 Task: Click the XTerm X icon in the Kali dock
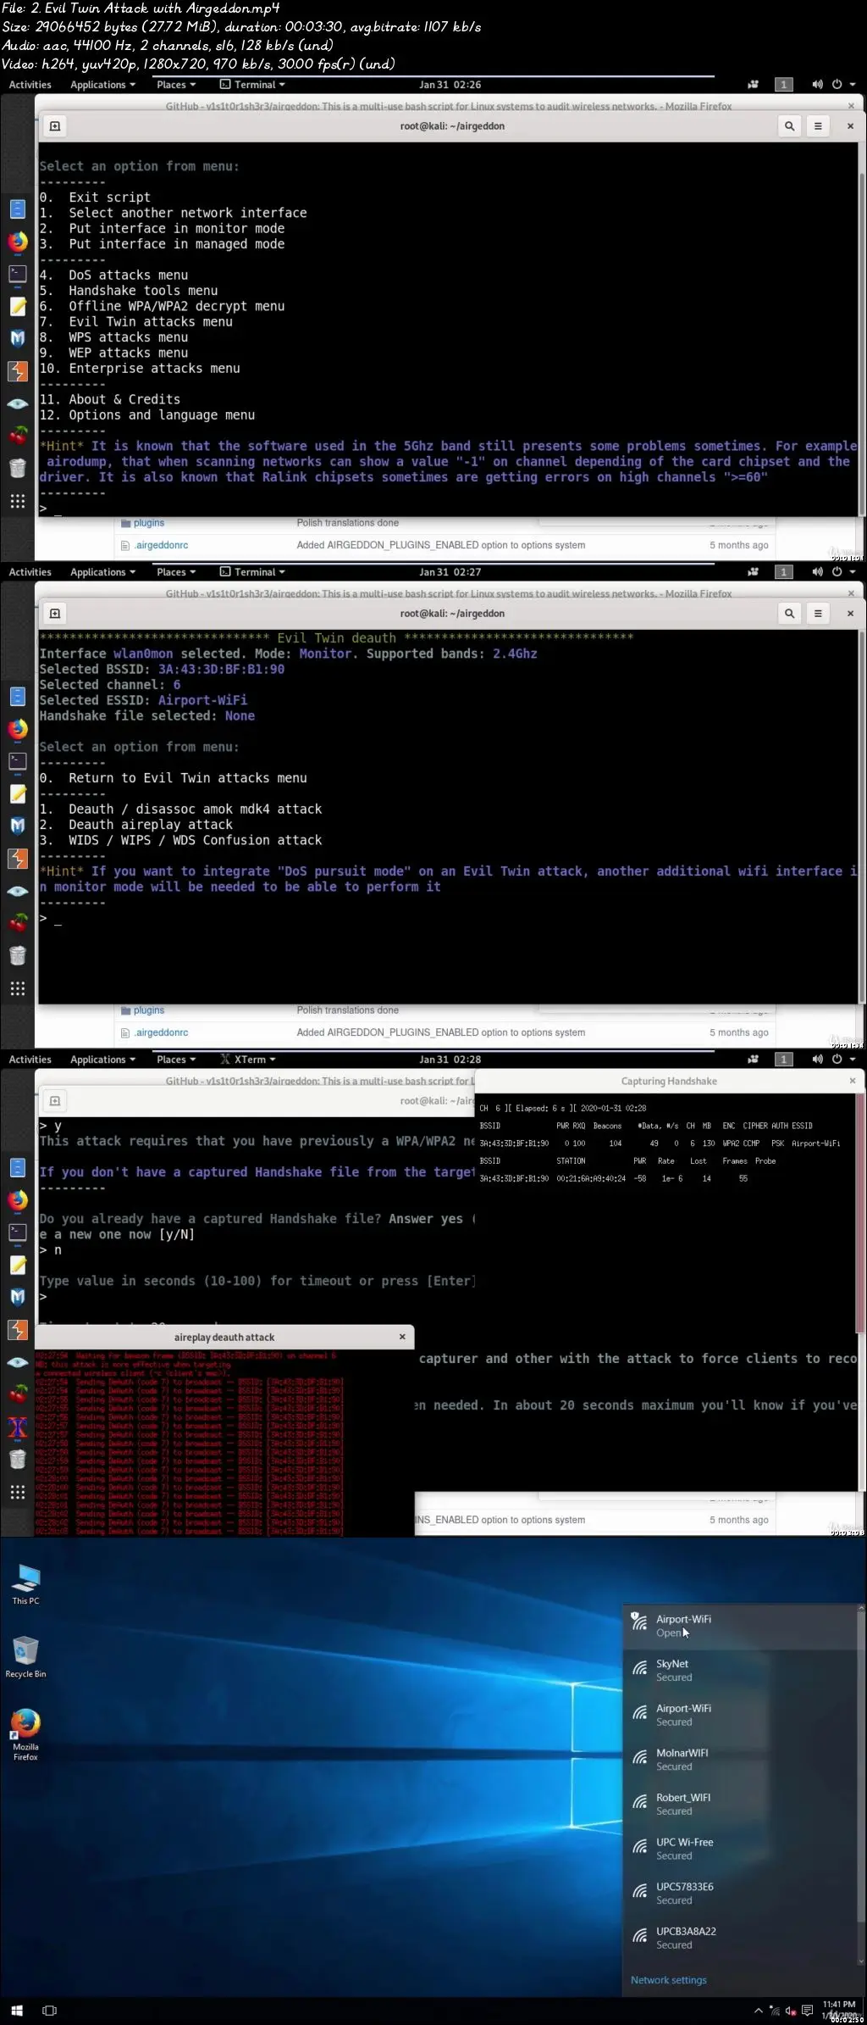(18, 1428)
